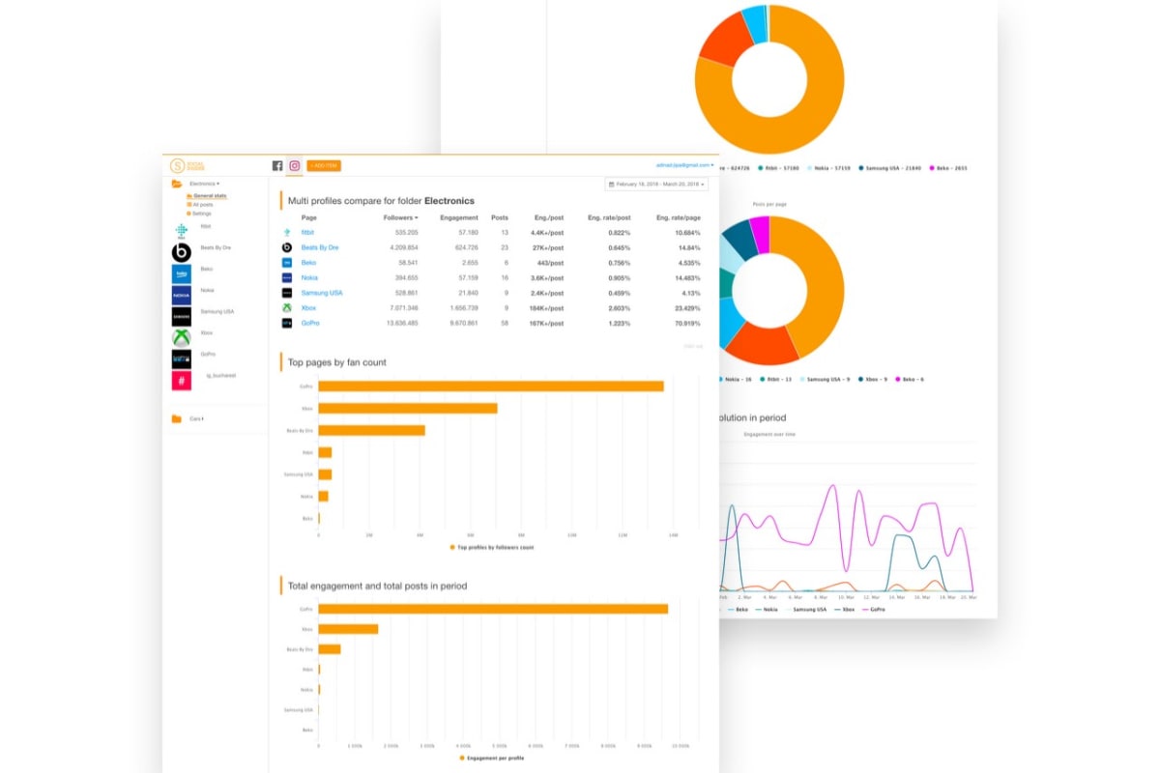Click the Posts column header
Screen dimensions: 1160x773
tap(500, 217)
